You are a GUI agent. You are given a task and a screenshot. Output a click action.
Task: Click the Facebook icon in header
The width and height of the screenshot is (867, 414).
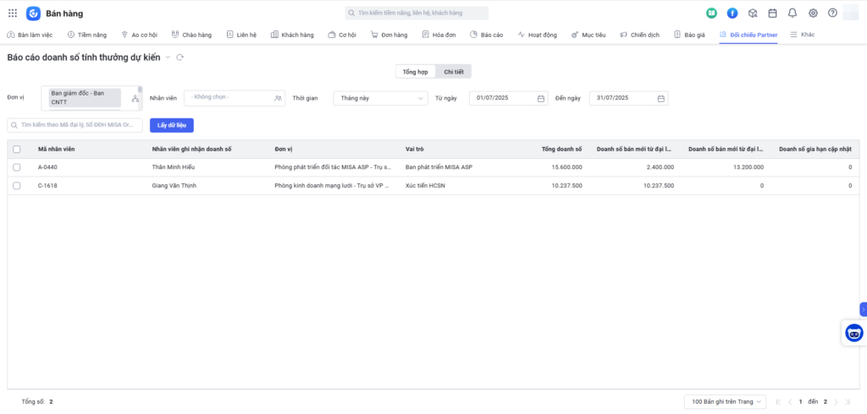732,13
